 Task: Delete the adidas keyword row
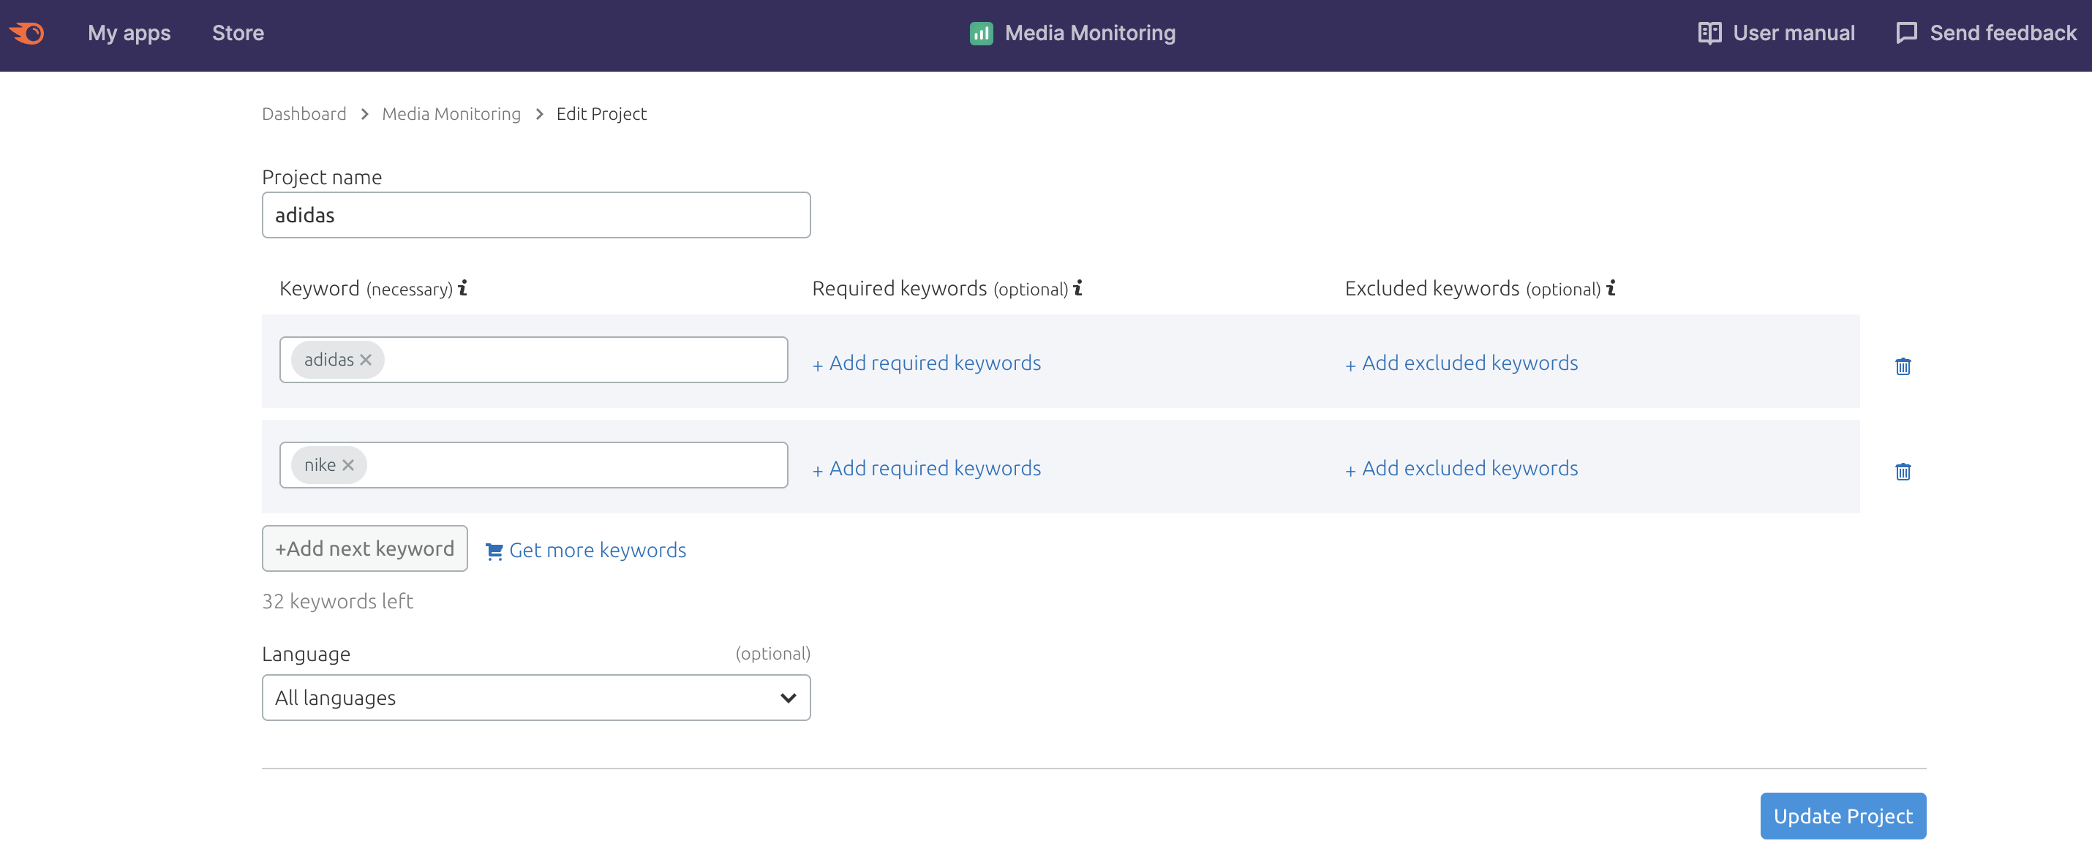1902,366
